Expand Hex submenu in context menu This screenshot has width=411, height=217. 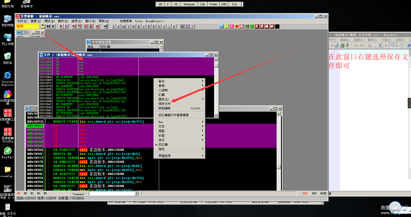pyautogui.click(x=180, y=122)
